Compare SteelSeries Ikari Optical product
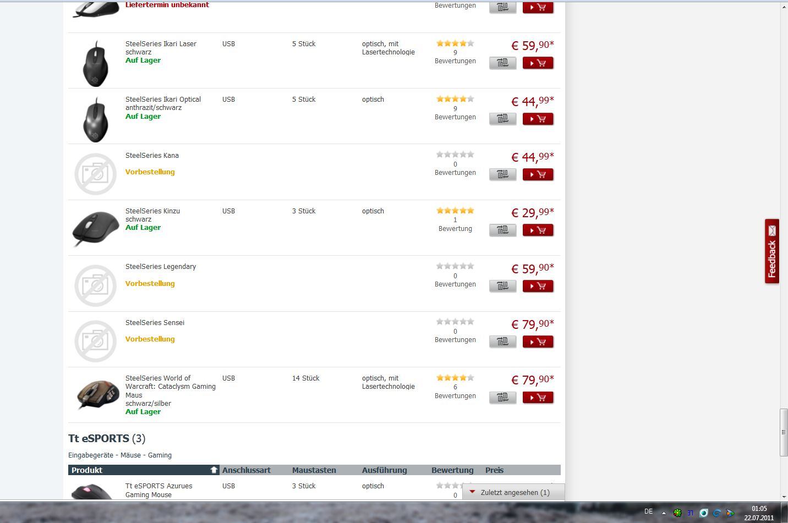 (x=503, y=119)
